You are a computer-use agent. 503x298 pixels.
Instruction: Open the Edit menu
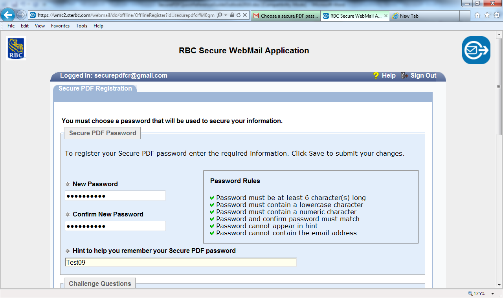coord(25,26)
